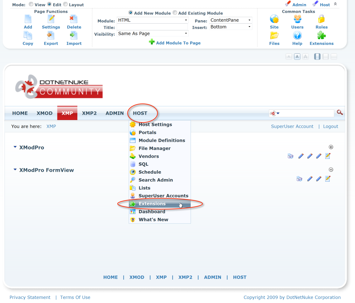Open Extensions icon in Common Tasks
The height and width of the screenshot is (303, 355).
pyautogui.click(x=322, y=36)
